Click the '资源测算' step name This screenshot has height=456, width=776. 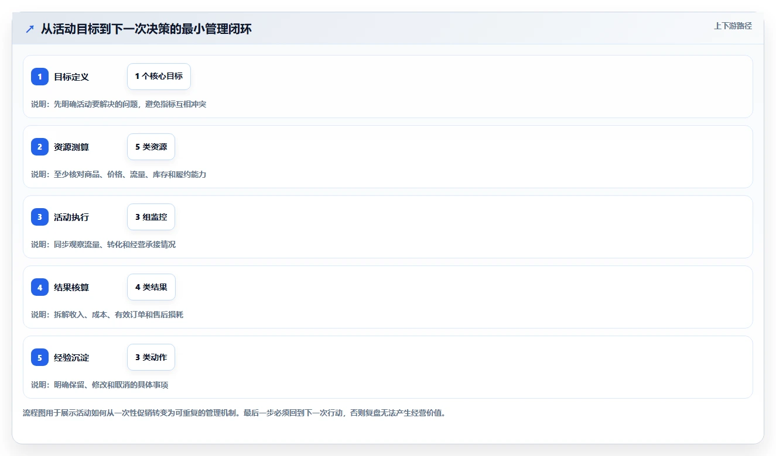pyautogui.click(x=71, y=147)
